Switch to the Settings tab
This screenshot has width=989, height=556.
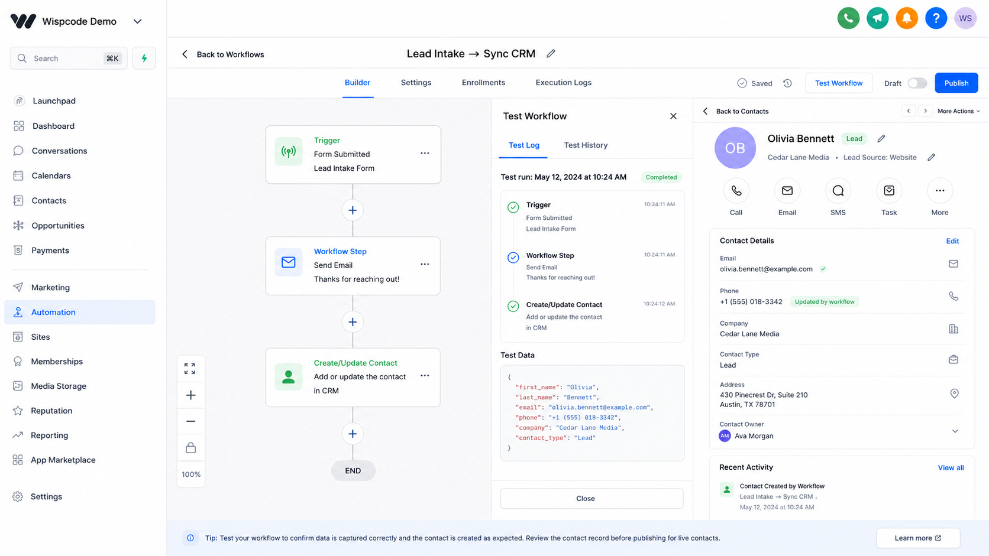pos(416,83)
